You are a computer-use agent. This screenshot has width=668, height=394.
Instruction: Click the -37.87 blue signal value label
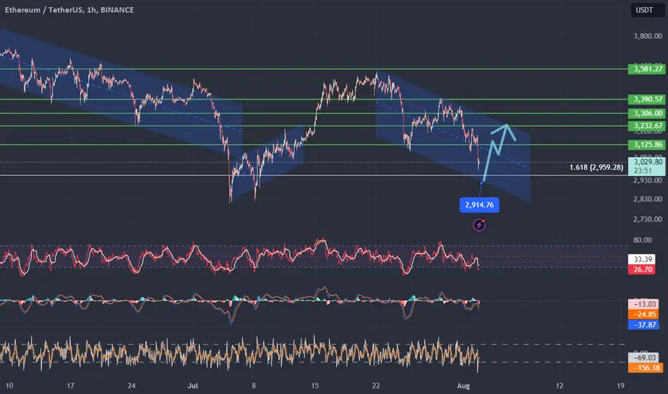point(644,325)
